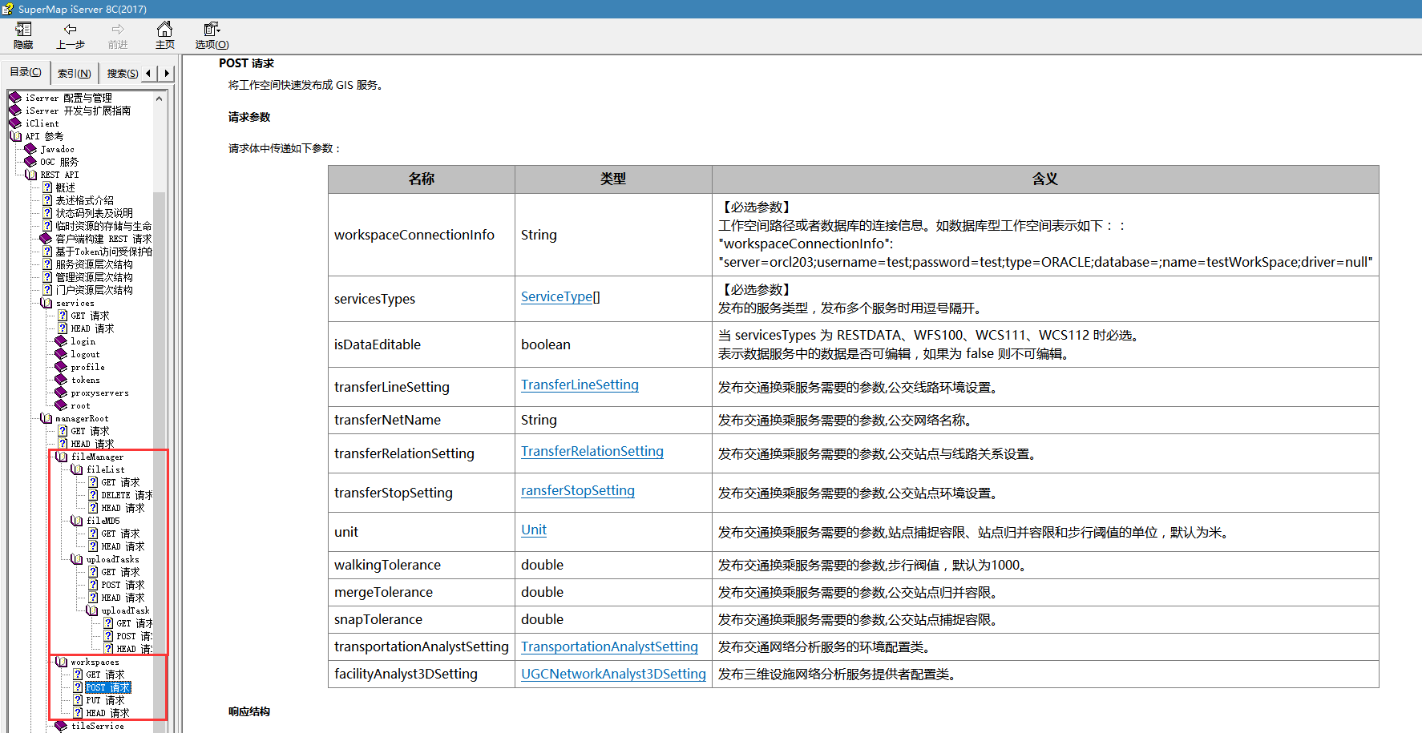Collapse the workspaces tree node
This screenshot has width=1422, height=733.
62,662
